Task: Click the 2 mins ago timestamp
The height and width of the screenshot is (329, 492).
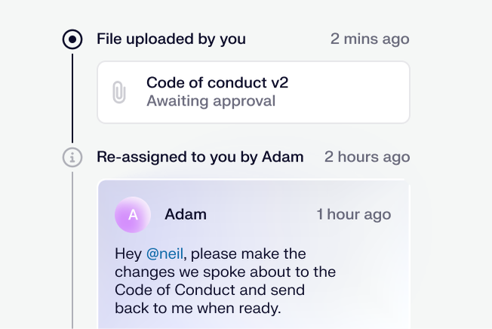Action: pyautogui.click(x=370, y=39)
